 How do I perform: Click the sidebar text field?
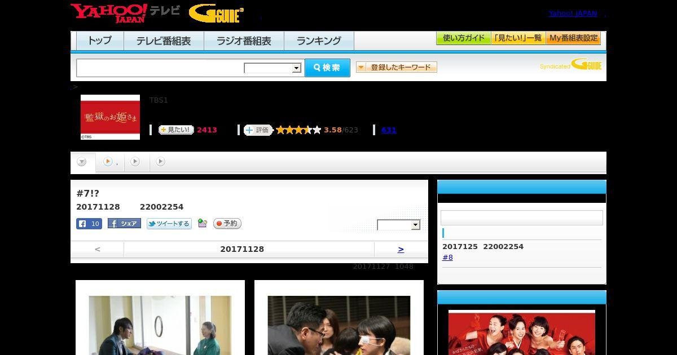[x=522, y=218]
